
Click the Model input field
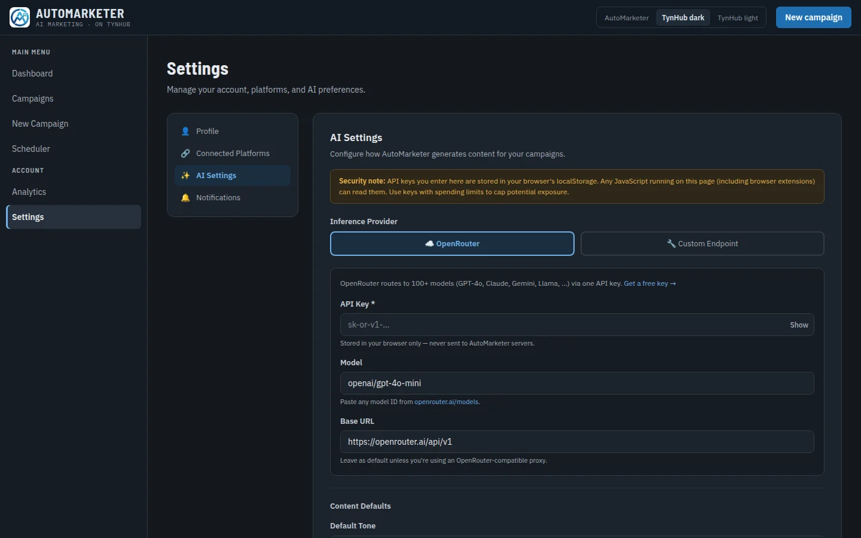(577, 383)
